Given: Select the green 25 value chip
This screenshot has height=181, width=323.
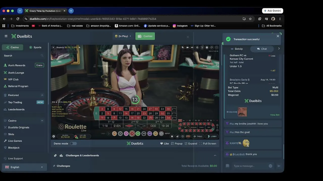Looking at the screenshot, I should tap(138, 133).
